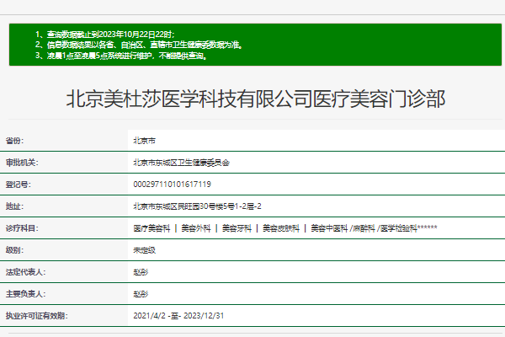Select the 省份 label

point(14,141)
